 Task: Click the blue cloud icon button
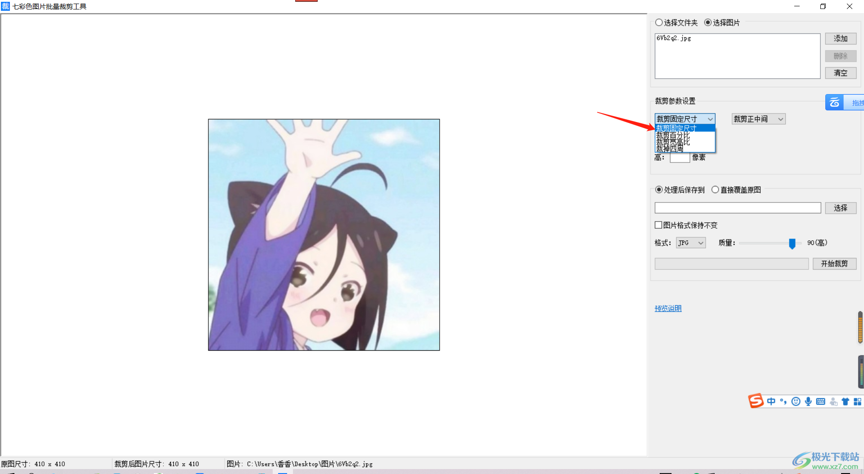point(834,103)
